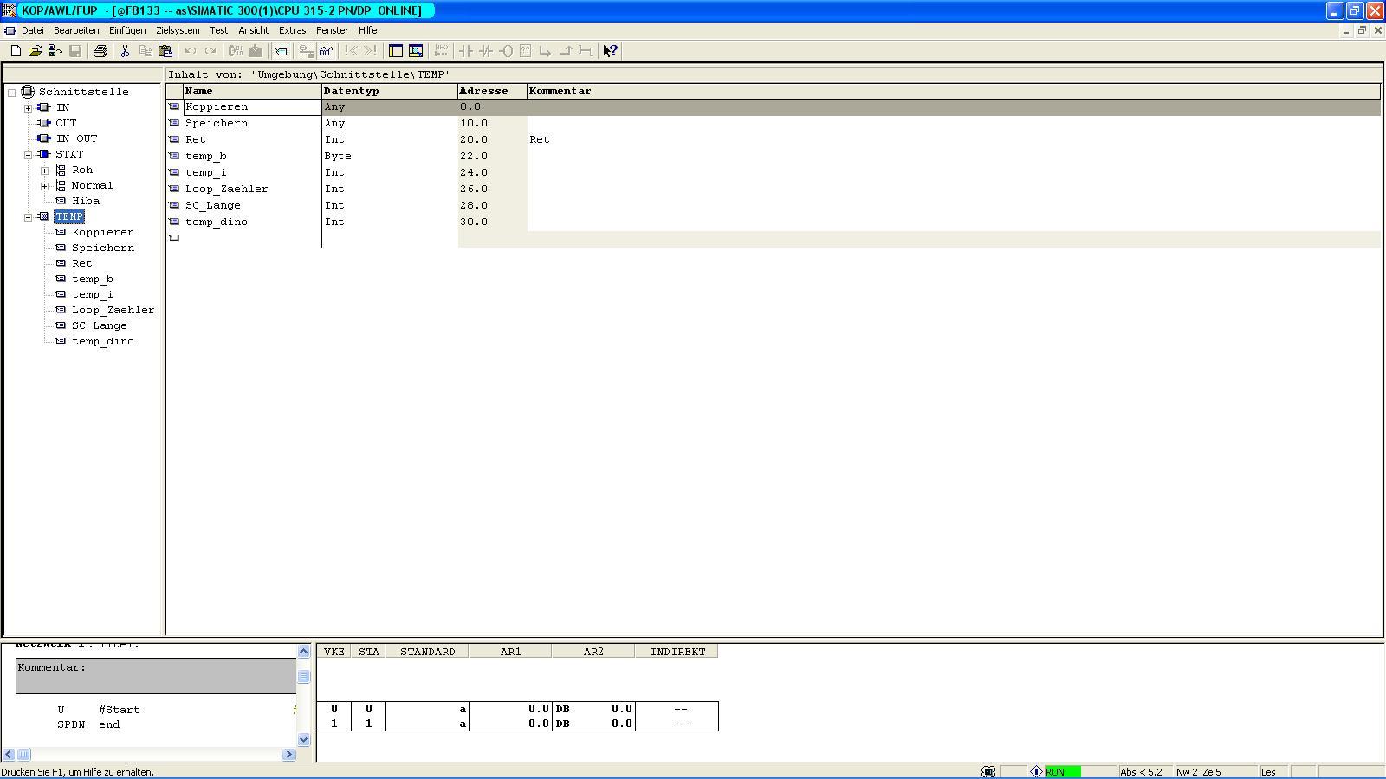Toggle the Details view icon

[x=416, y=51]
